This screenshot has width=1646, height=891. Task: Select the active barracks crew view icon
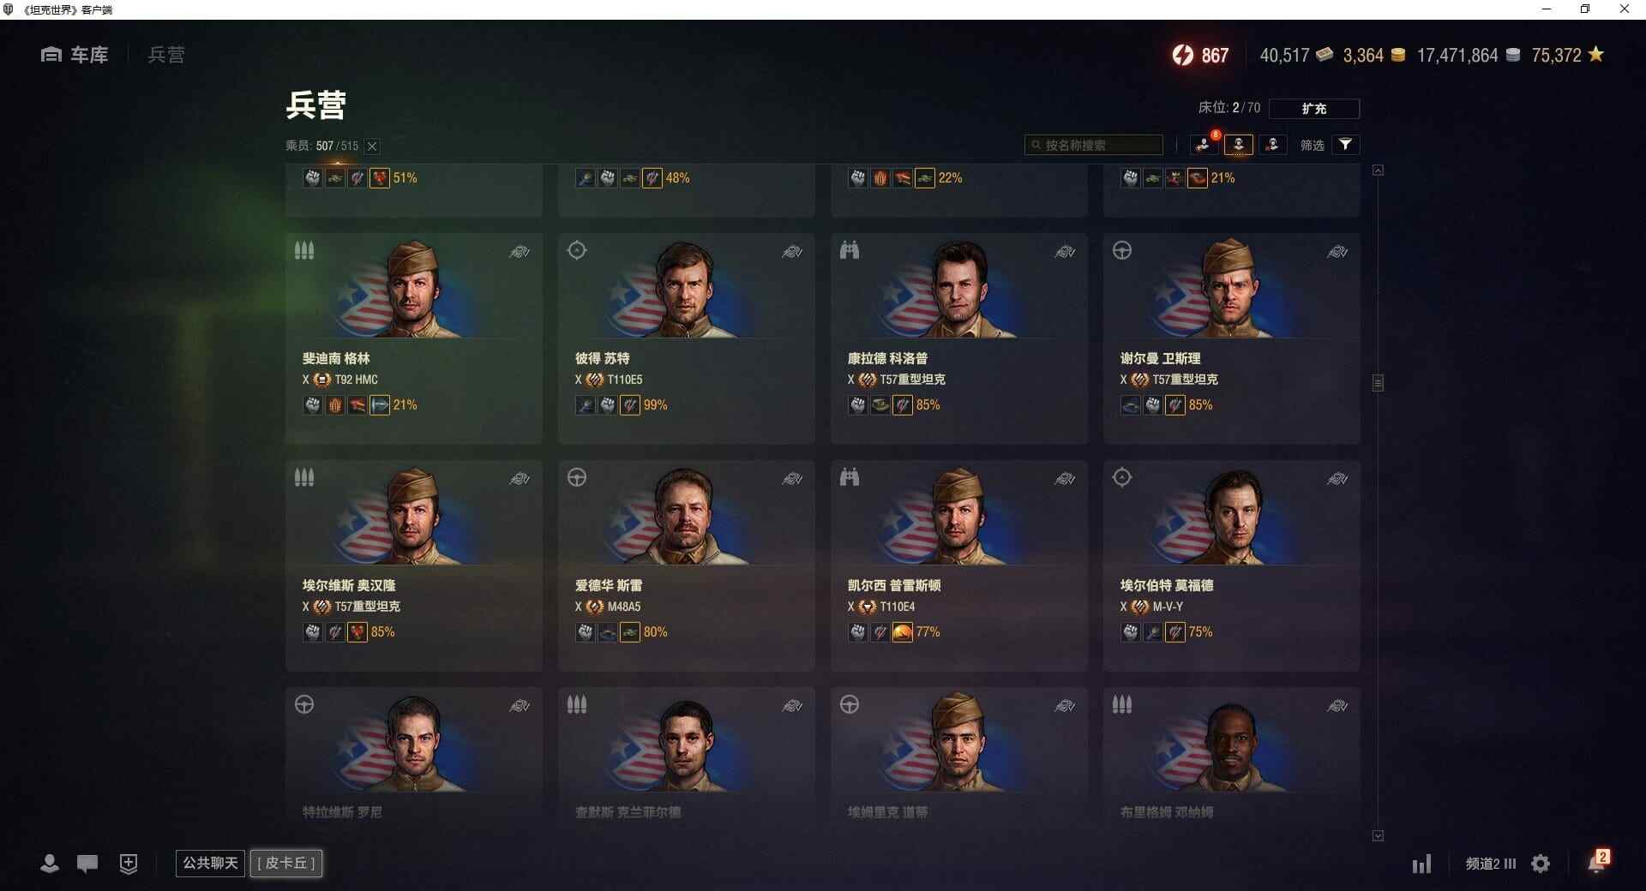(x=1238, y=145)
